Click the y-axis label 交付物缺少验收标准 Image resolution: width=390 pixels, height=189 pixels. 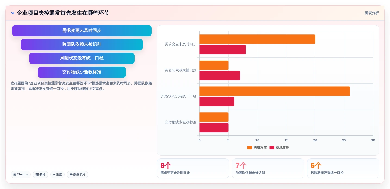point(180,122)
